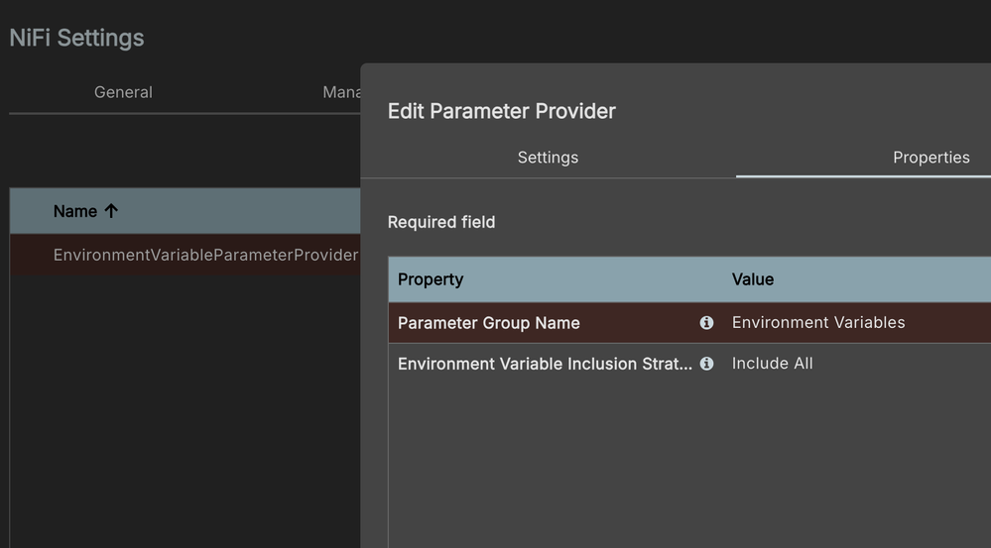Switch to the Settings tab in dialog
Viewport: 991px width, 548px height.
548,158
